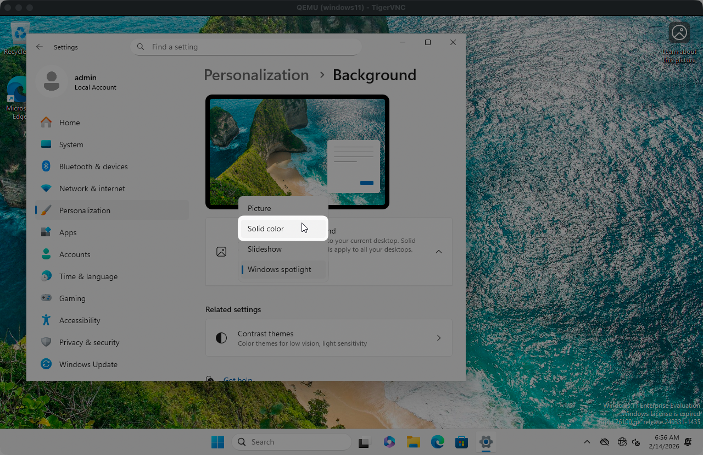Image resolution: width=703 pixels, height=455 pixels.
Task: Click the Windows Start button
Action: click(x=218, y=442)
